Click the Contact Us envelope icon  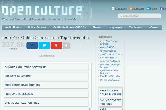click(x=113, y=9)
